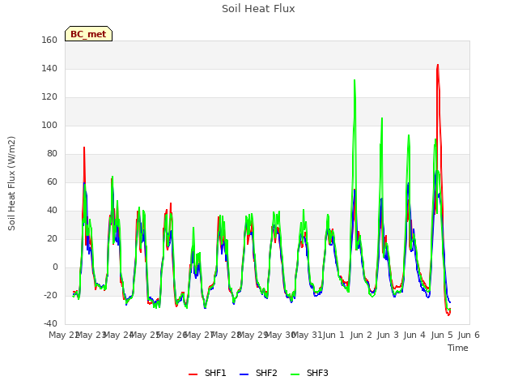Toggle the SHF3 legend entry
This screenshot has height=389, width=518.
[309, 373]
